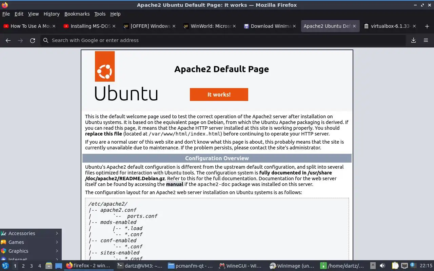Open Firefox downloads panel
434x271 pixels.
414,40
